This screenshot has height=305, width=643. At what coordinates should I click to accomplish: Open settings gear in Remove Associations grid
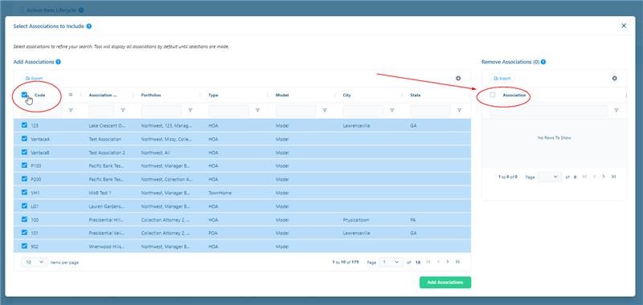[614, 78]
